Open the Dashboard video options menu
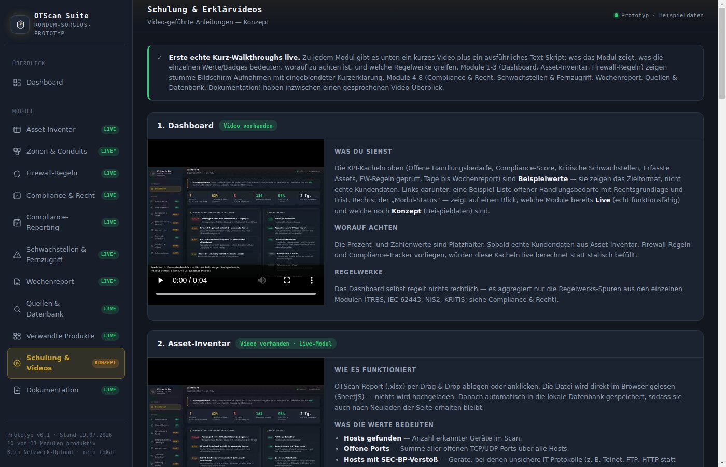Viewport: 726px width, 467px height. pos(312,280)
